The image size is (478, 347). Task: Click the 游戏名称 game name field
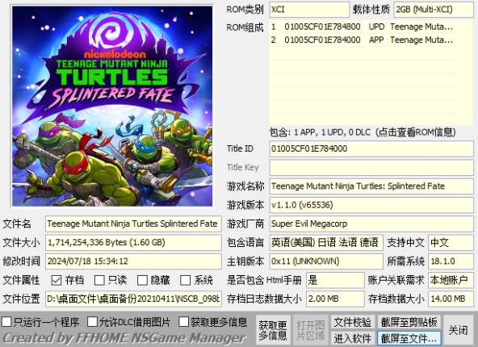click(x=371, y=186)
